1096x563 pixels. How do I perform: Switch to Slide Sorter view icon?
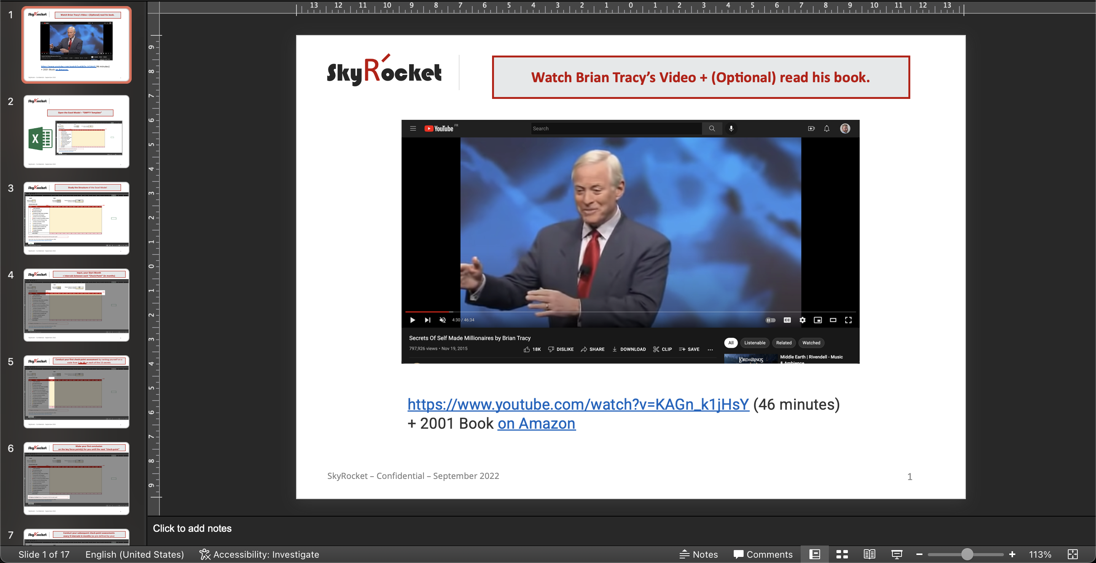(842, 554)
